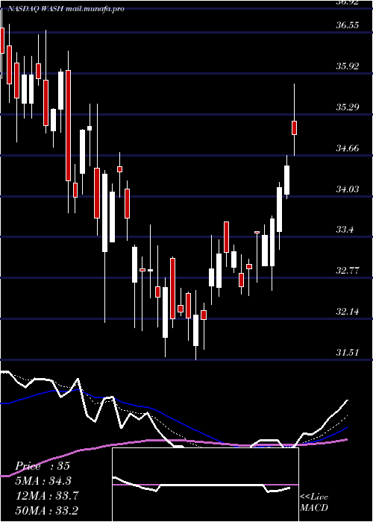This screenshot has height=522, width=373.
Task: Click the 32.14 price axis label
Action: pyautogui.click(x=348, y=312)
